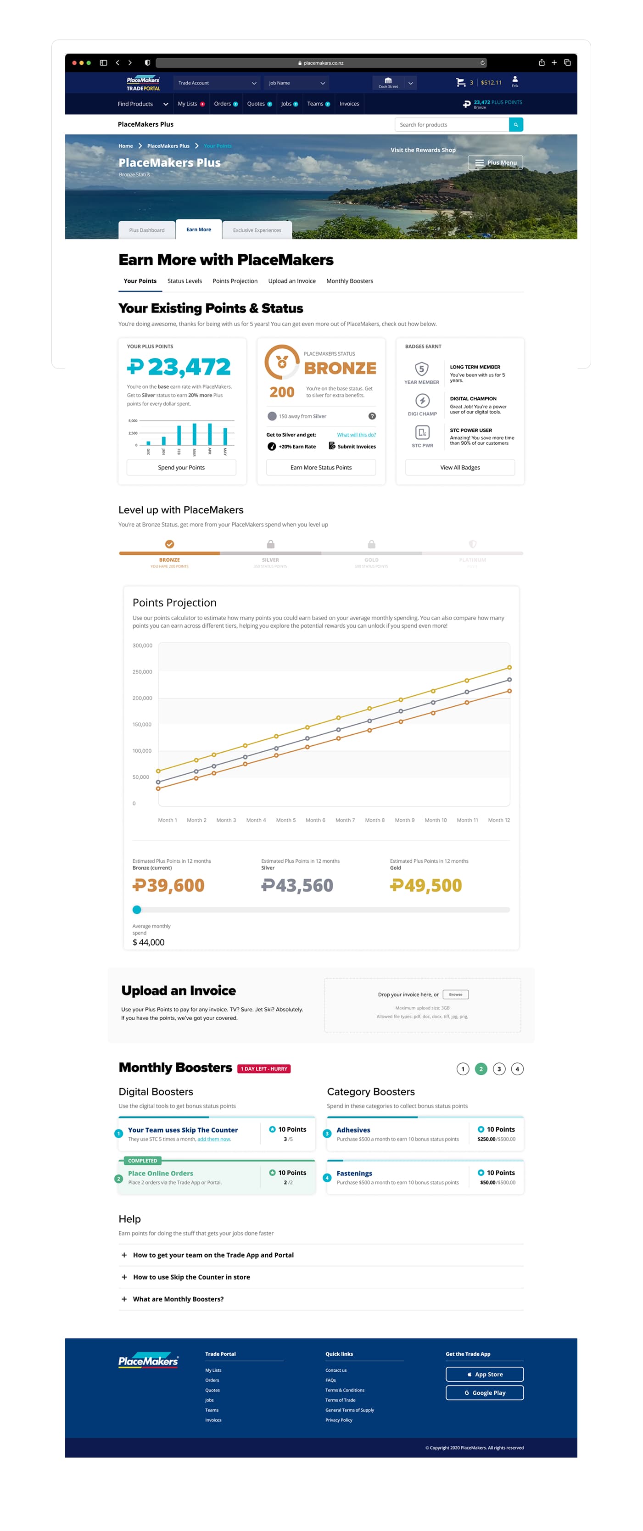Image resolution: width=643 pixels, height=1531 pixels.
Task: Click the search magnifier button
Action: coord(516,125)
